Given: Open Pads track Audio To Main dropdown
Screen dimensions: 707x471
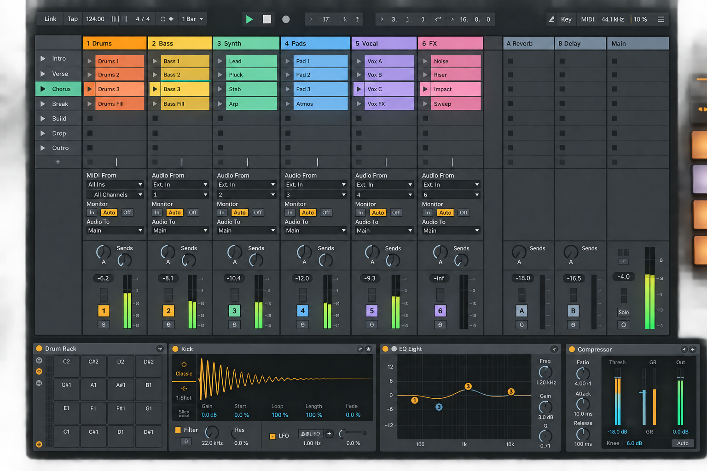Looking at the screenshot, I should click(x=316, y=230).
